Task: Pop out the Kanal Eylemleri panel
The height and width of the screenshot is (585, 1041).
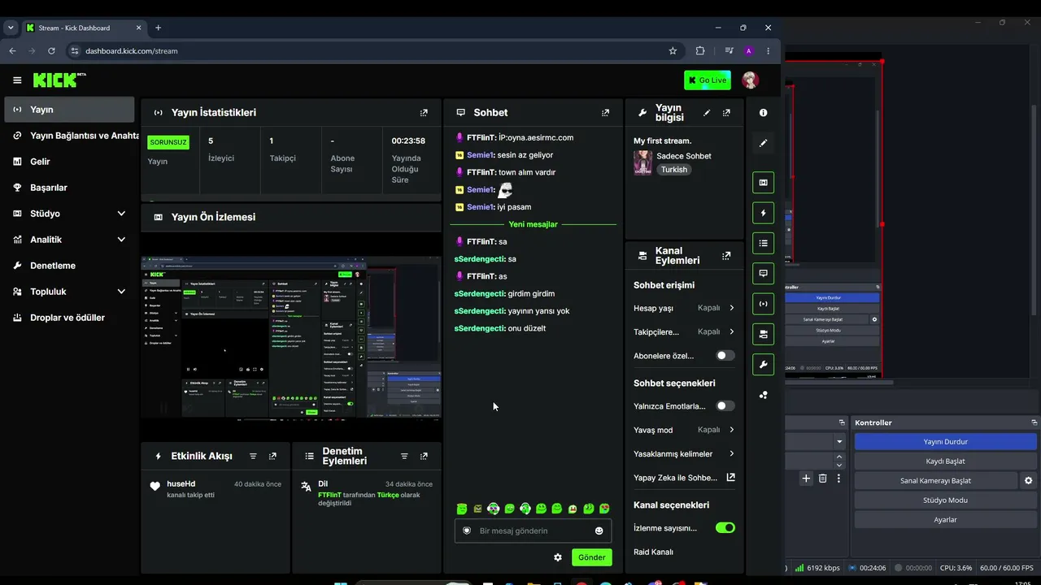Action: [726, 256]
